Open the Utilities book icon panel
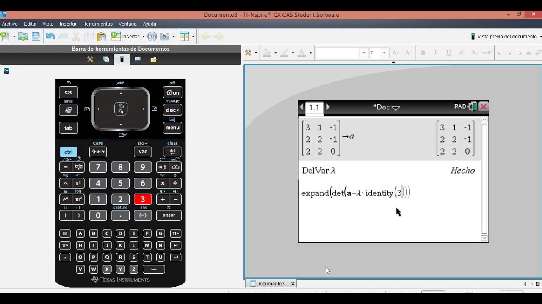 [x=138, y=59]
